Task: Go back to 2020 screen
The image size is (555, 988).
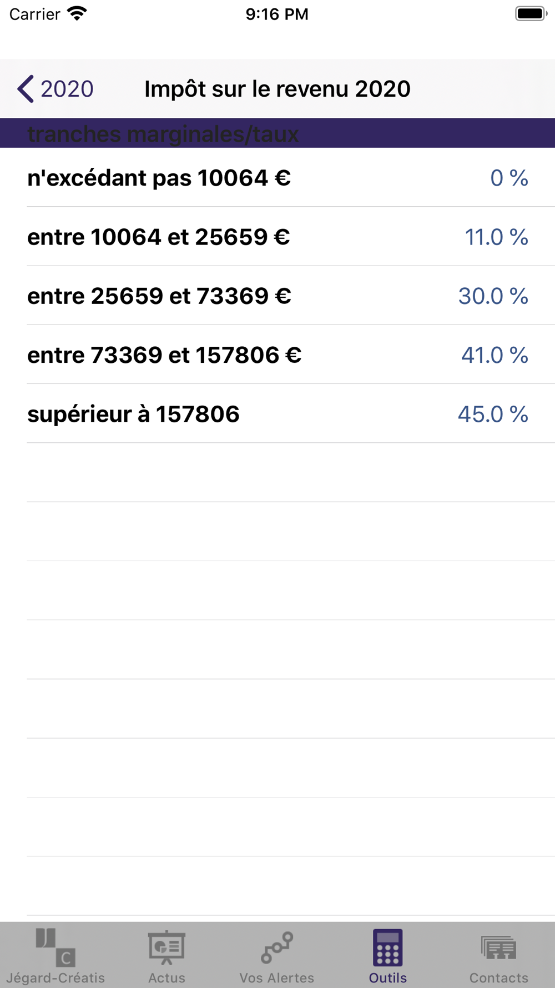Action: (x=67, y=89)
